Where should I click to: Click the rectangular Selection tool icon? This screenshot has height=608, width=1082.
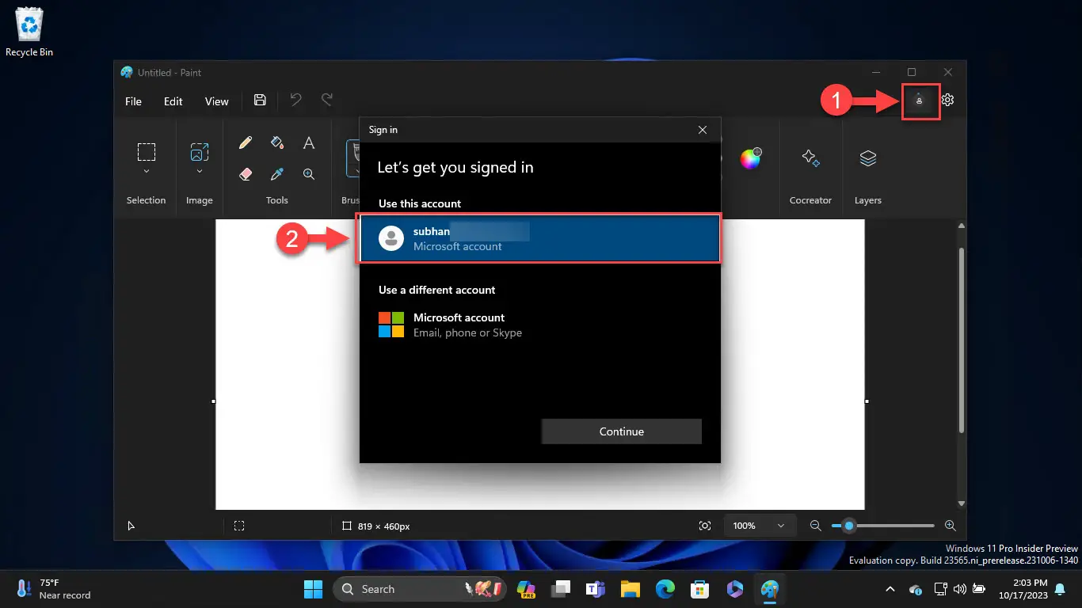147,151
